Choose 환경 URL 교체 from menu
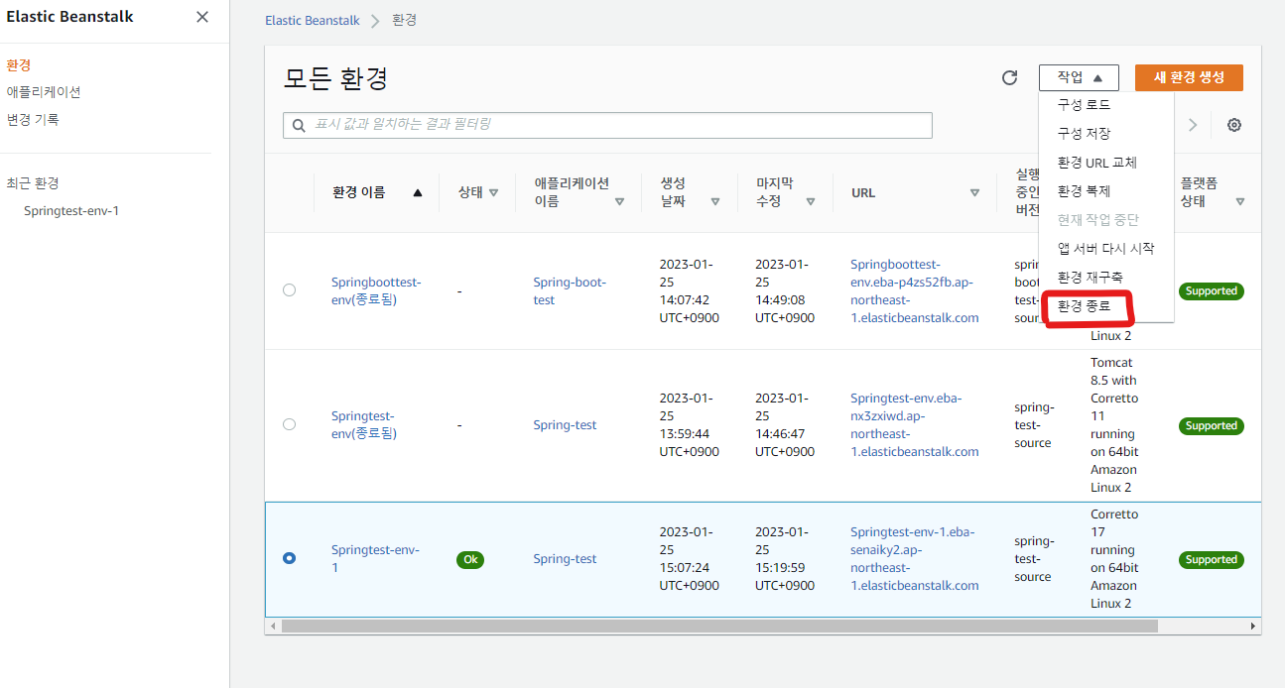Image resolution: width=1285 pixels, height=688 pixels. click(1096, 163)
